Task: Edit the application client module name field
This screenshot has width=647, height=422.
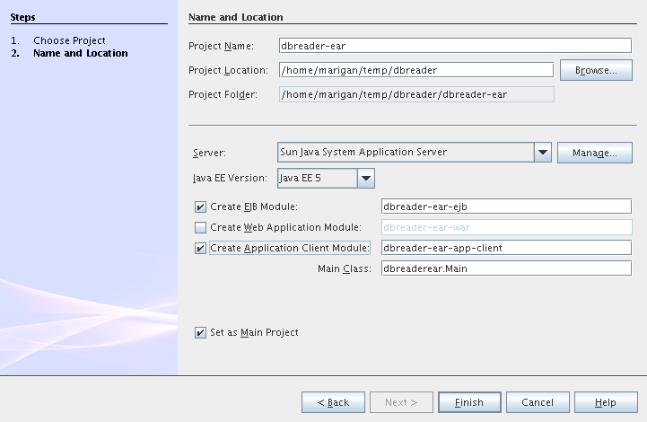Action: point(506,248)
